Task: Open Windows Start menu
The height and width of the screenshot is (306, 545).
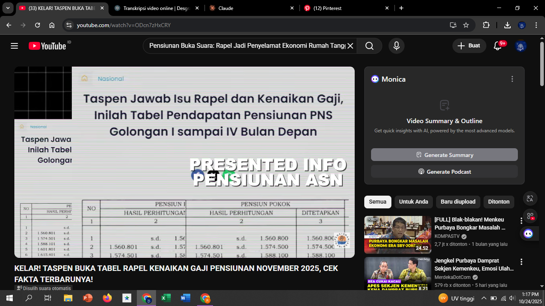Action: tap(10, 298)
